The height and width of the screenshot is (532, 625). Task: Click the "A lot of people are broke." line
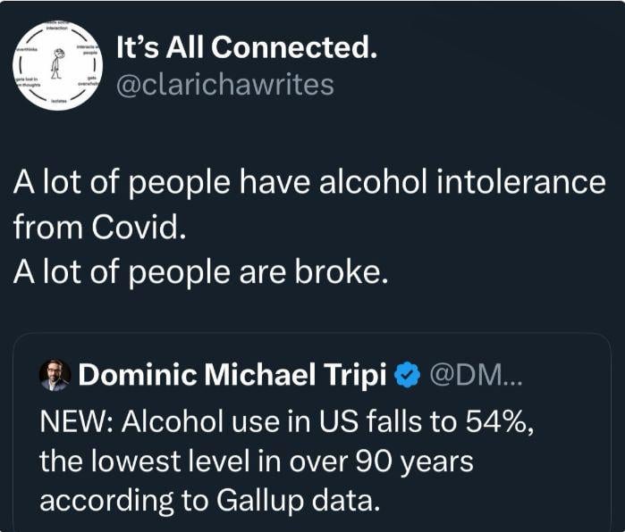coord(201,270)
